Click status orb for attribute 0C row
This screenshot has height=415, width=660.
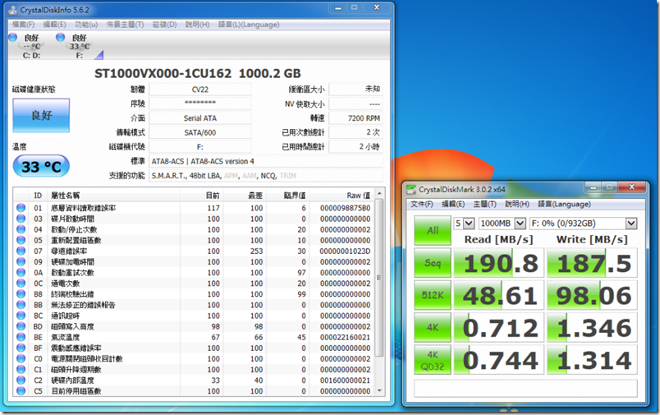tap(21, 284)
